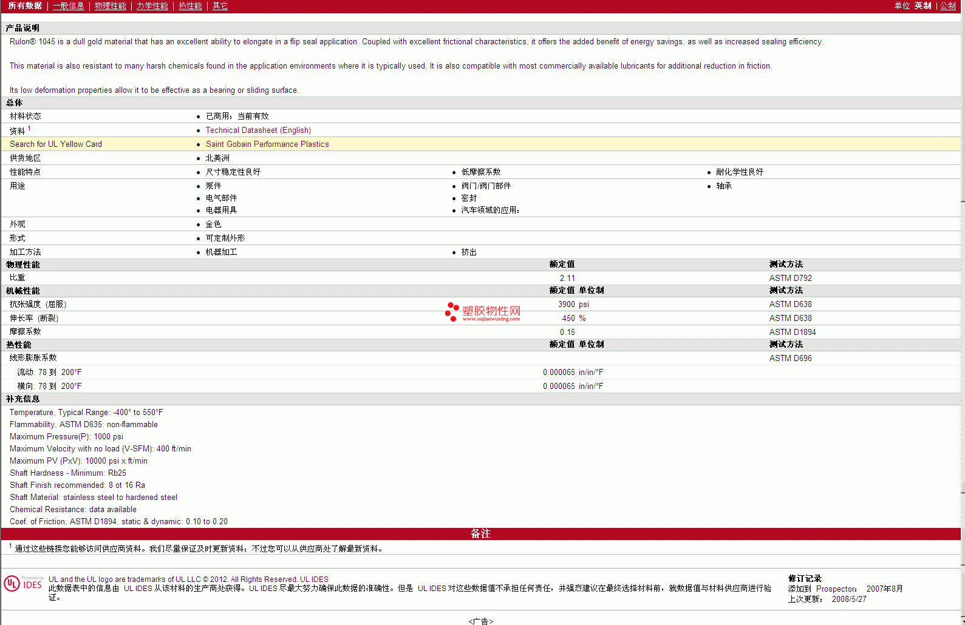Screen dimensions: 965x625
Task: Go to the 力学性能 tab
Action: point(152,6)
